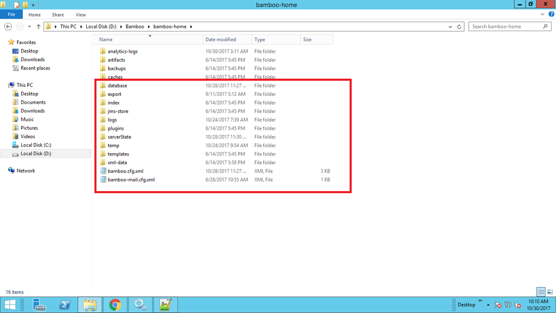The height and width of the screenshot is (313, 556).
Task: Open the Share ribbon tab
Action: point(58,14)
